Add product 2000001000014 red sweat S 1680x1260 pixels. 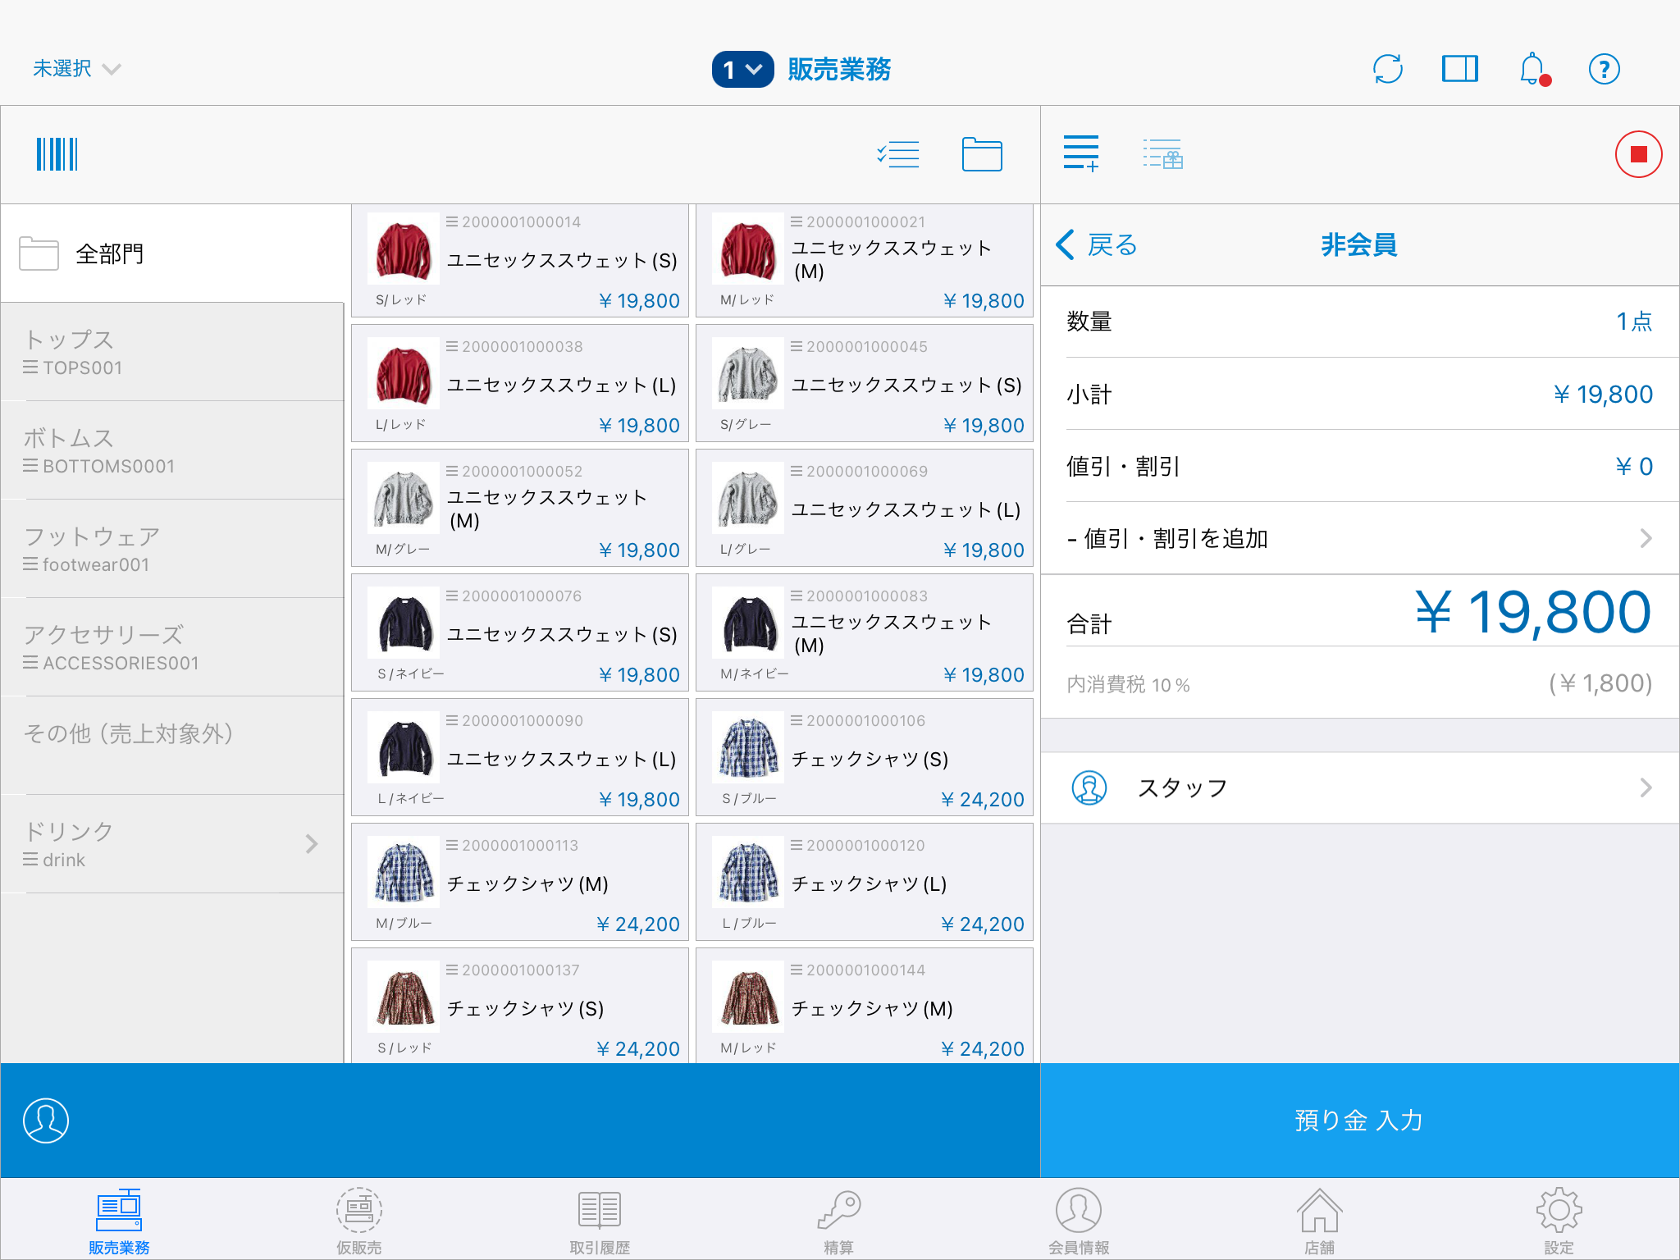tap(520, 261)
